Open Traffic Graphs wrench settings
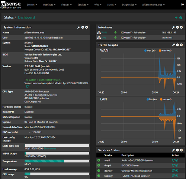This screenshot has width=186, height=179. pyautogui.click(x=173, y=45)
